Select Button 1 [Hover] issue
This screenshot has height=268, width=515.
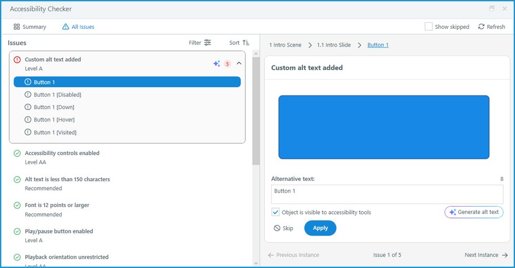(x=54, y=120)
